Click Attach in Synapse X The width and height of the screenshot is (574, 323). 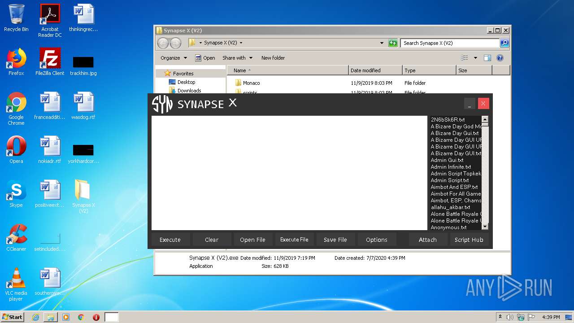[428, 240]
